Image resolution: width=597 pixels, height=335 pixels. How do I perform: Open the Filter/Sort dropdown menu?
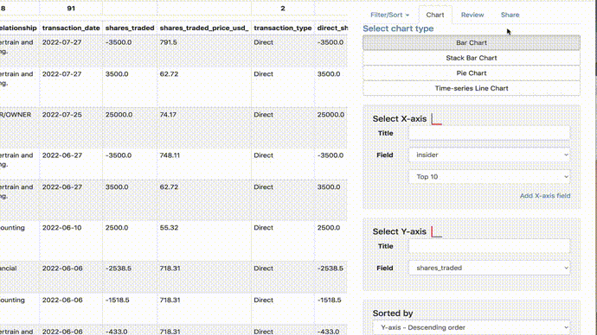point(389,15)
